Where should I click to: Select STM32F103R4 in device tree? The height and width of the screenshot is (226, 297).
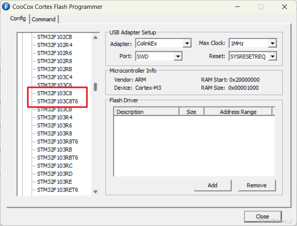(x=55, y=117)
